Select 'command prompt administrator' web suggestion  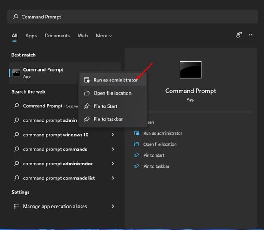point(65,164)
